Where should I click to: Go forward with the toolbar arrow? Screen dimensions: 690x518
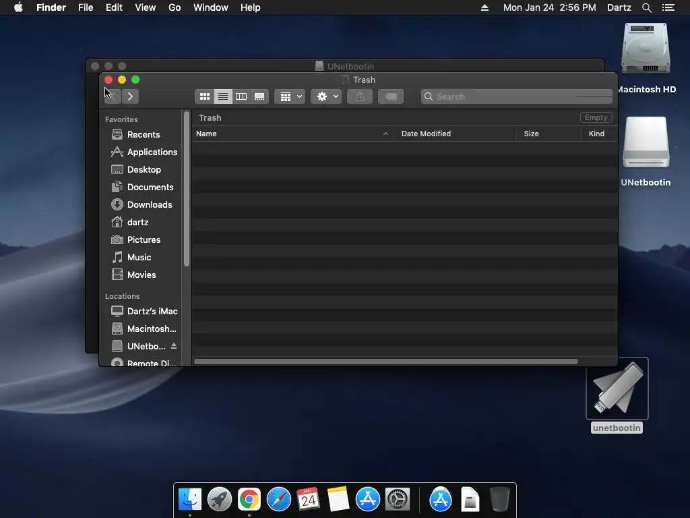coord(130,96)
